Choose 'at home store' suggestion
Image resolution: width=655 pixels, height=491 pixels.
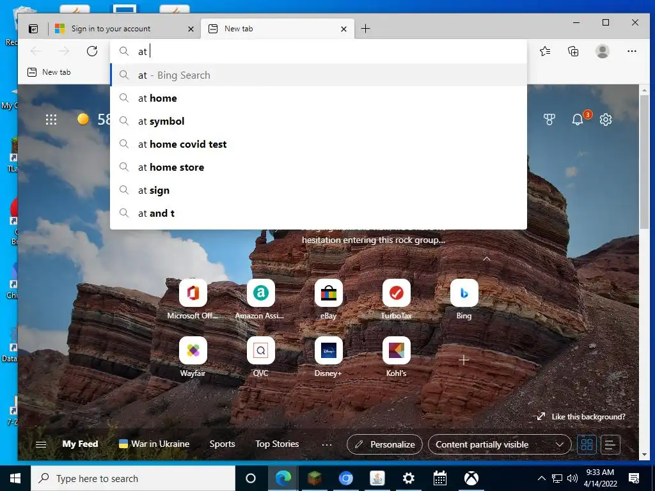319,167
